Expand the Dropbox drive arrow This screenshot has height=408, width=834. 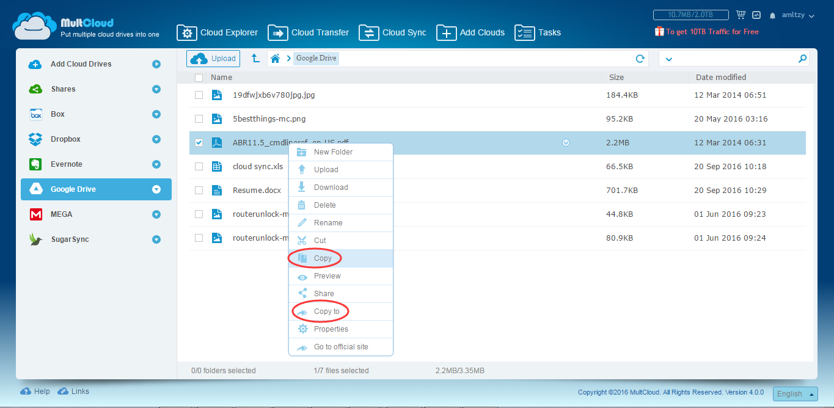[x=156, y=139]
